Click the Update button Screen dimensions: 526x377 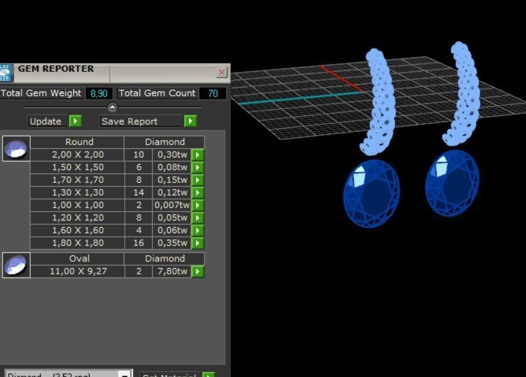coord(49,121)
